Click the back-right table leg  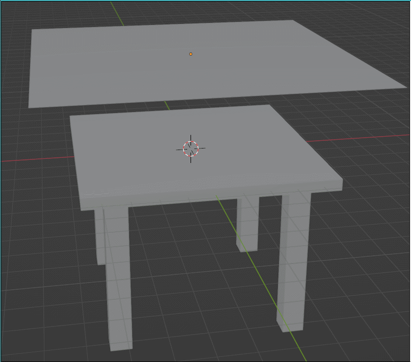(x=247, y=224)
